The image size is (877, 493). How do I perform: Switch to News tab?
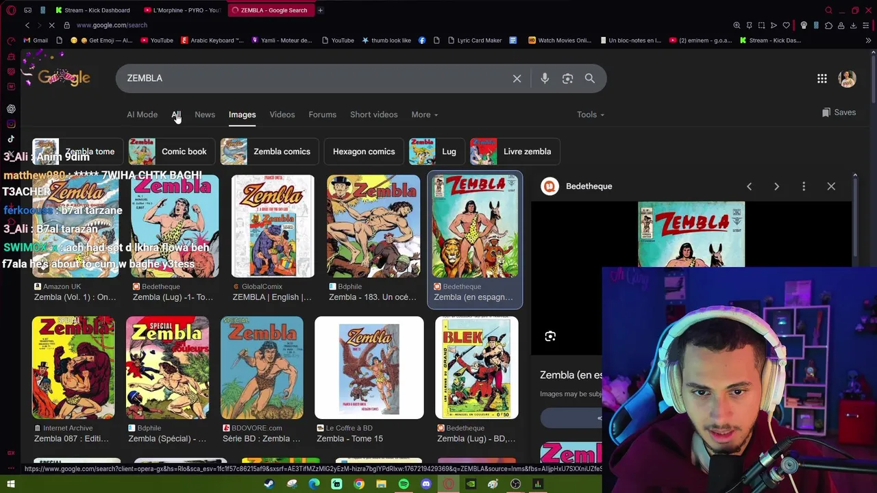(x=205, y=114)
